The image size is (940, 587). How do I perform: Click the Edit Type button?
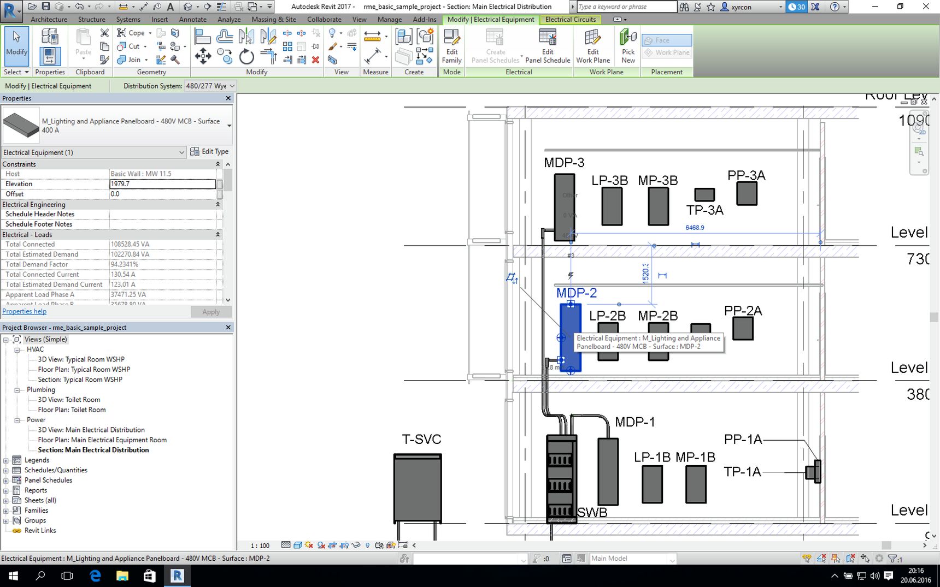click(209, 152)
